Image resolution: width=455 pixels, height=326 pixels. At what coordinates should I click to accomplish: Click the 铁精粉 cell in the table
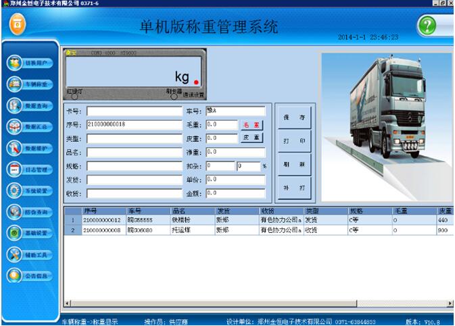[193, 220]
